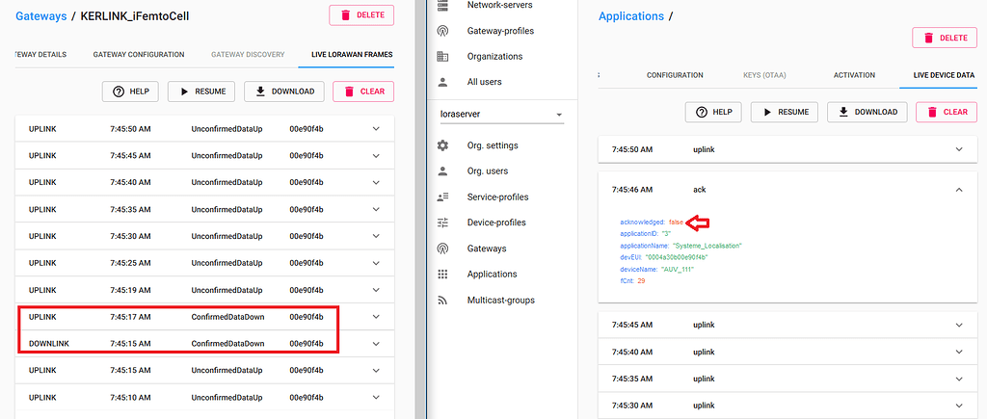Click the Device-profiles sliders icon
Screen dimensions: 987x419
(442, 223)
